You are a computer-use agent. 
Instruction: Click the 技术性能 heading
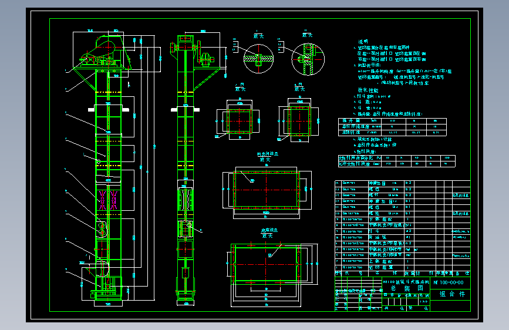tap(368, 90)
